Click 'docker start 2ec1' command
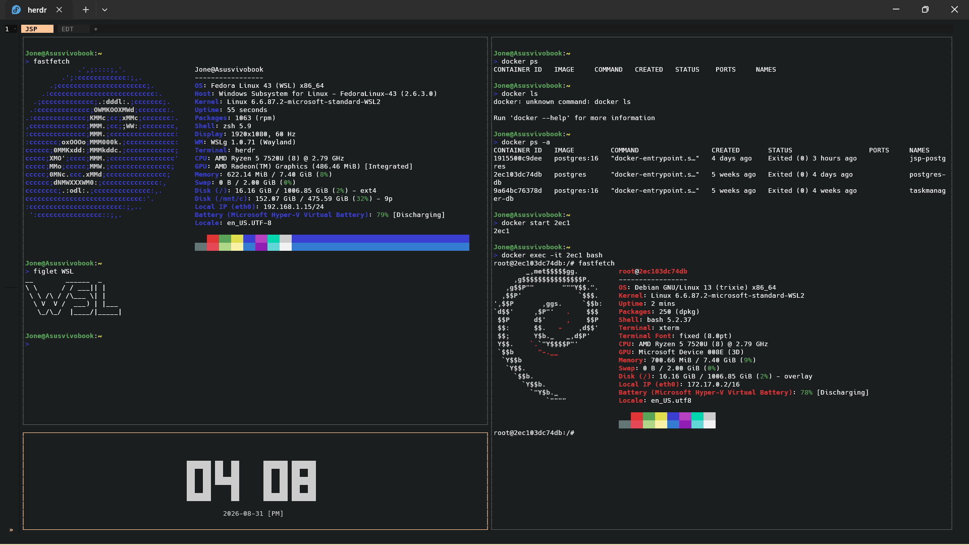Viewport: 969px width, 545px height. [536, 223]
